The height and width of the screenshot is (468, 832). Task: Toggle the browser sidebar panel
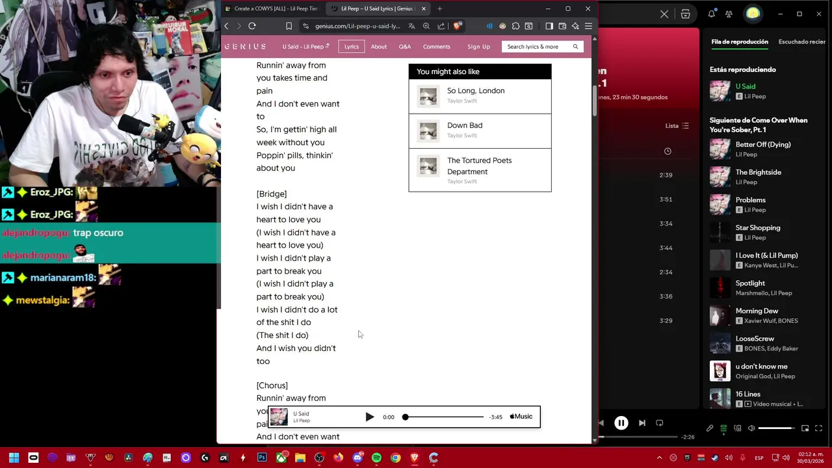point(549,26)
